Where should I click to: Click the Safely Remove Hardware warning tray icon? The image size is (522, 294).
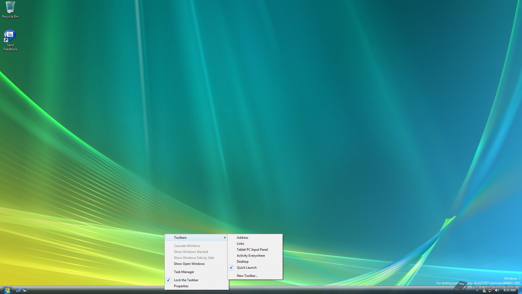click(484, 290)
